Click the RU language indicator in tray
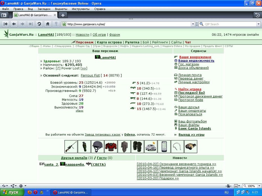 [x=227, y=192]
